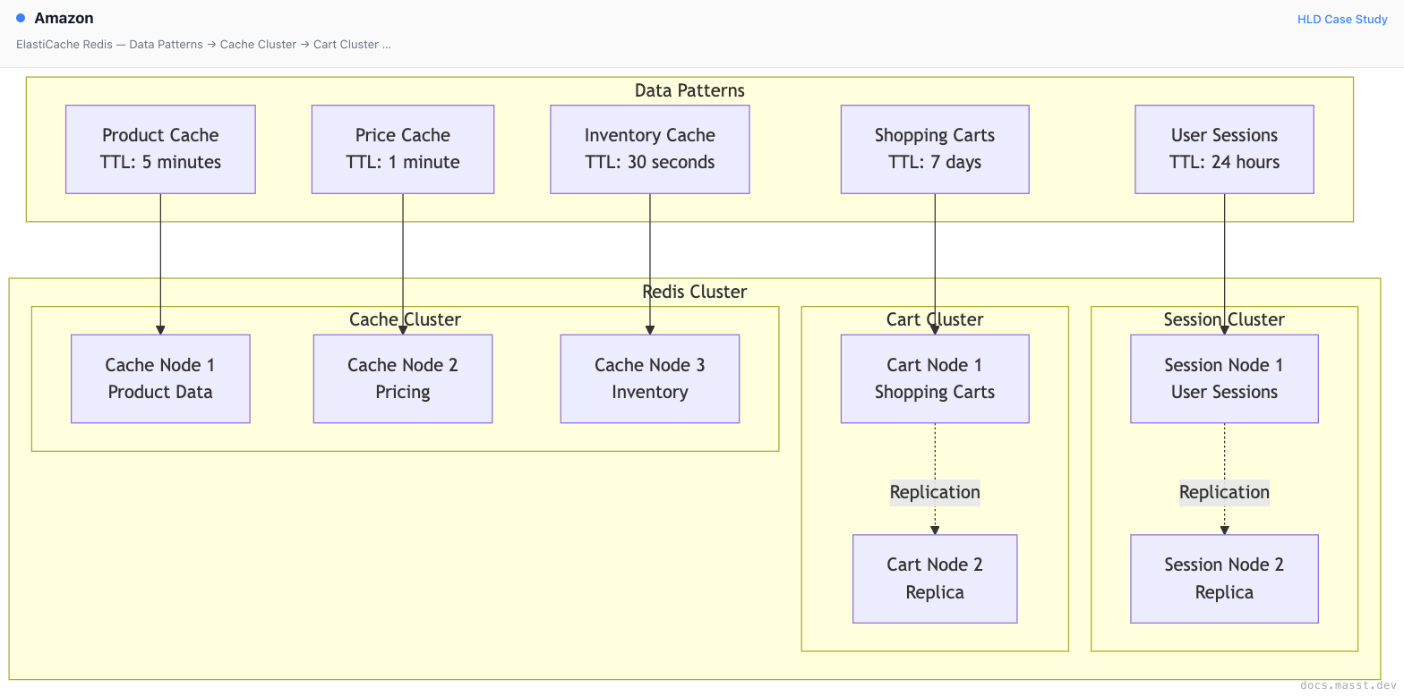Select the Shopping Carts TTL node
This screenshot has width=1404, height=696.
(935, 149)
